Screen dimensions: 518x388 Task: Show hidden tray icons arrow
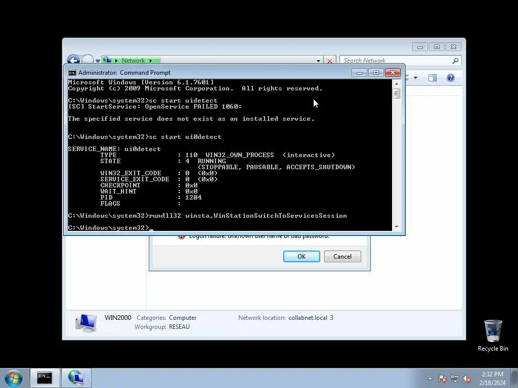(x=430, y=378)
